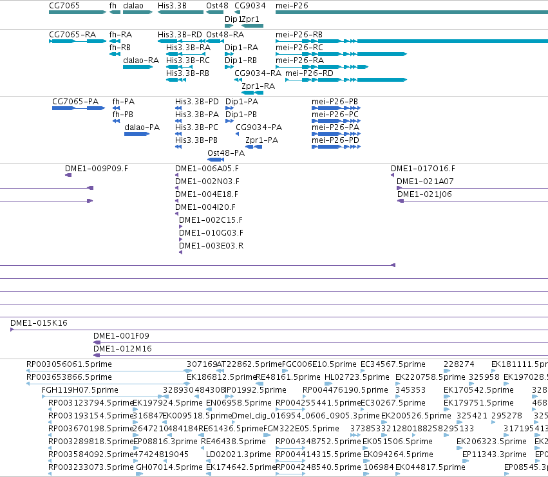The width and height of the screenshot is (548, 477).
Task: Click the CG7065-PA protein glyph
Action: coord(79,108)
